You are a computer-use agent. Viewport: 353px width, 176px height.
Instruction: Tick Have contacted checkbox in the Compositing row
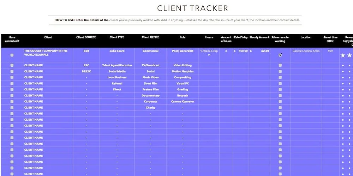coord(12,78)
